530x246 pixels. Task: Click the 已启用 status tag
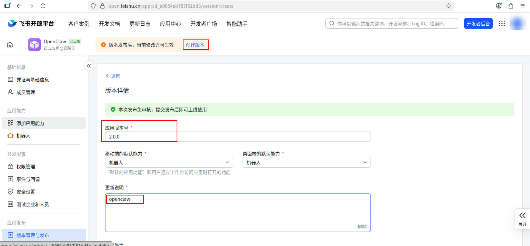75,41
